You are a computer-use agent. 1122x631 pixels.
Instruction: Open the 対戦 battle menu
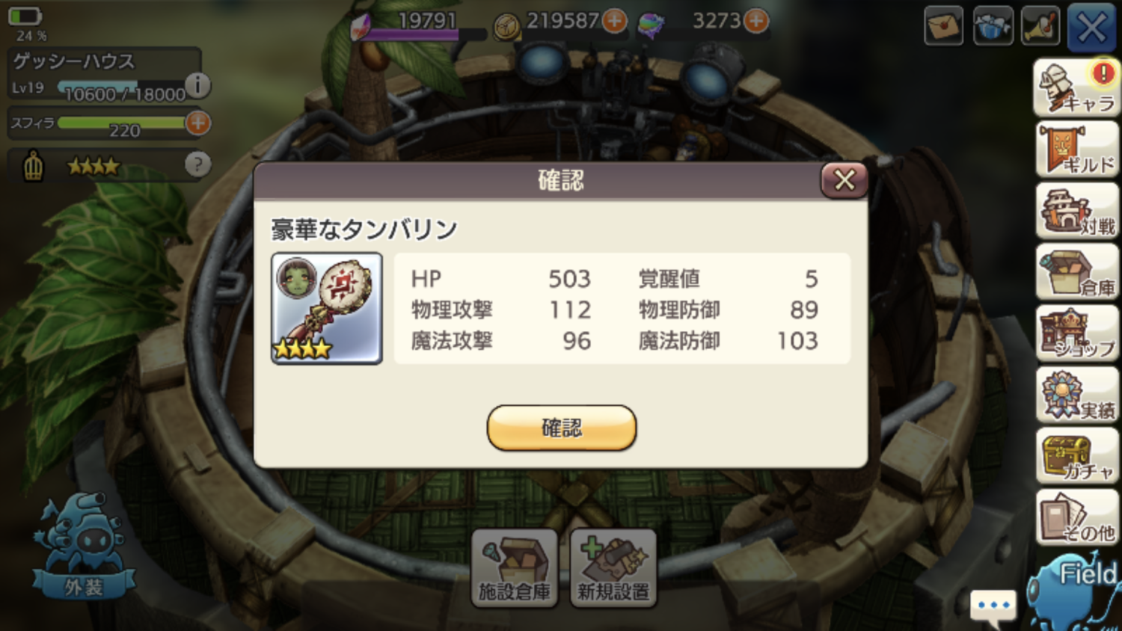1077,211
